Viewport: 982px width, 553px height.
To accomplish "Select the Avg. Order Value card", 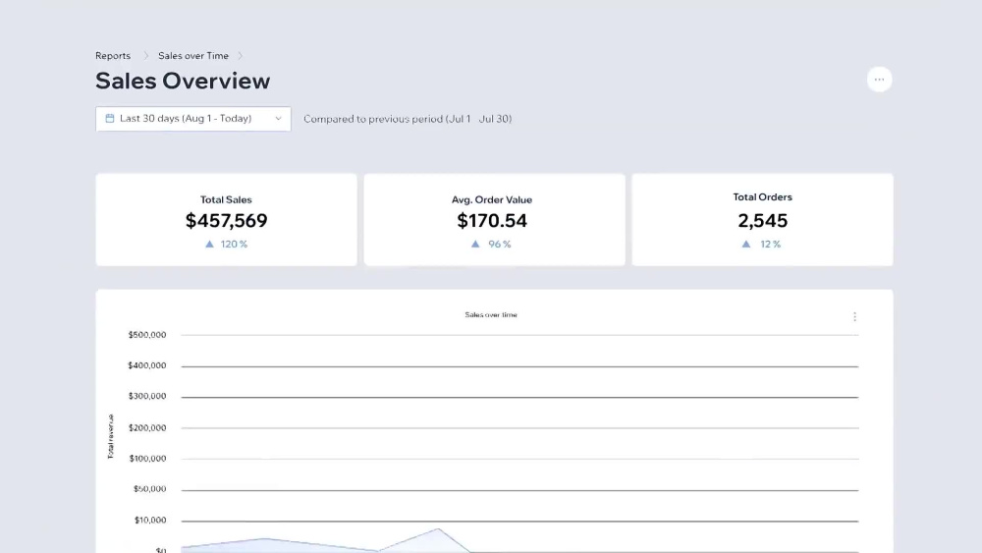I will (x=494, y=220).
